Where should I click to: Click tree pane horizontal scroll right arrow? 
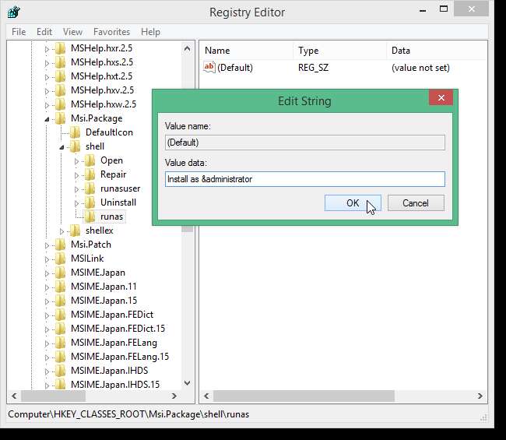174,396
